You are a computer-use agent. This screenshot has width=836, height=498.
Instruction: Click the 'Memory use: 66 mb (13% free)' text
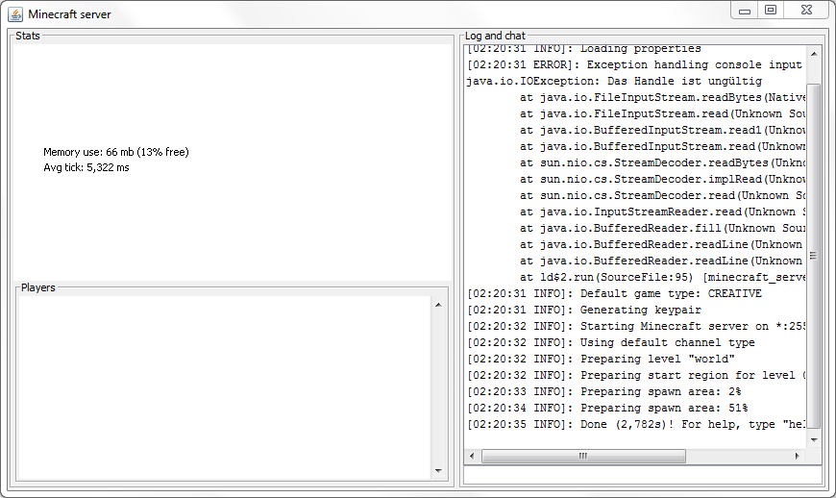116,152
